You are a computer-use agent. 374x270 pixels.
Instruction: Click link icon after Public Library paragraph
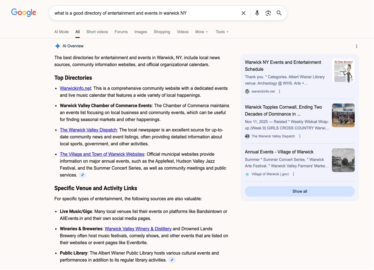tap(172, 260)
